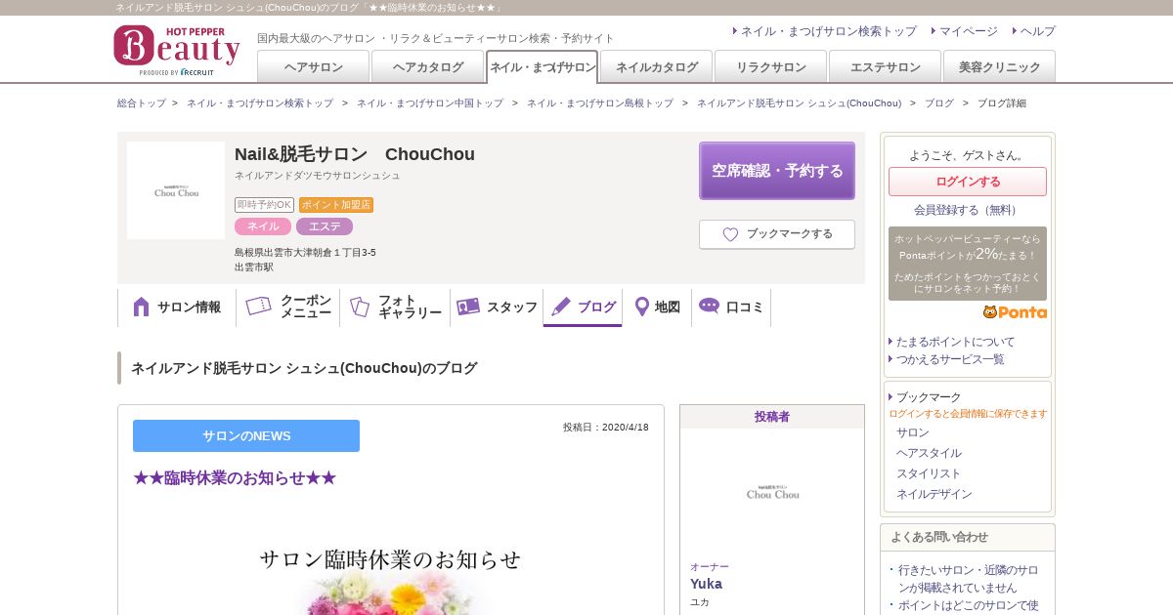Open the スタイリスト bookmark link
Viewport: 1173px width, 615px height.
click(x=929, y=473)
